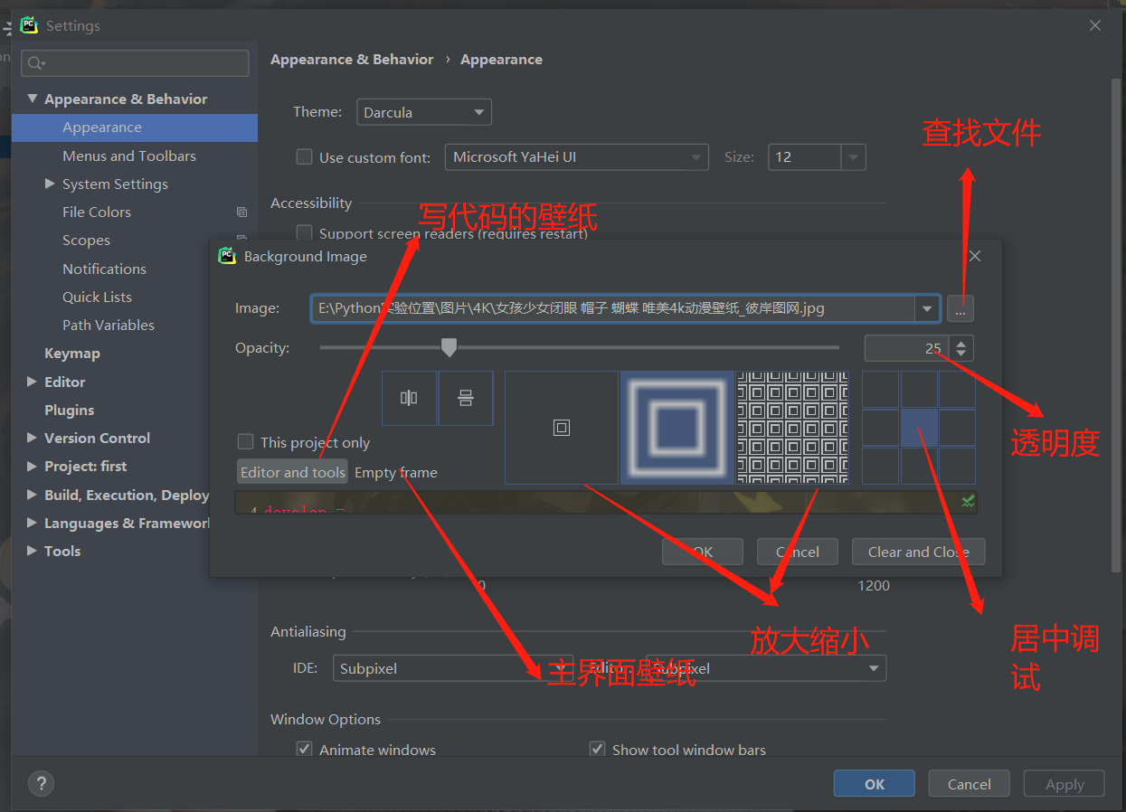Switch to the Empty frame target
Viewport: 1126px width, 812px height.
pos(396,472)
